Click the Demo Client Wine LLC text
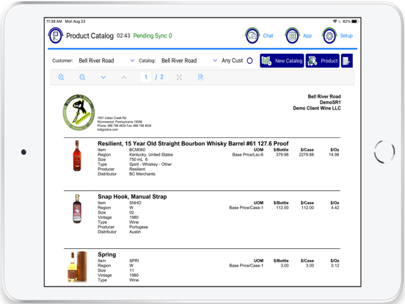 (x=317, y=108)
